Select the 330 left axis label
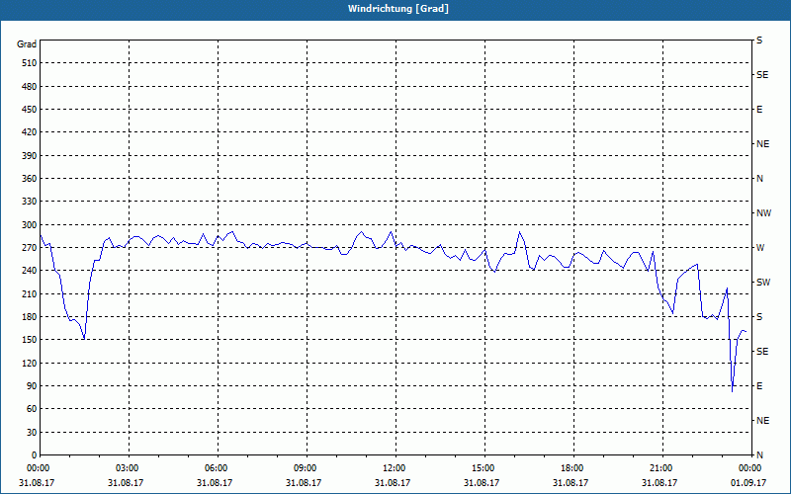Viewport: 791px width, 494px height. [30, 202]
